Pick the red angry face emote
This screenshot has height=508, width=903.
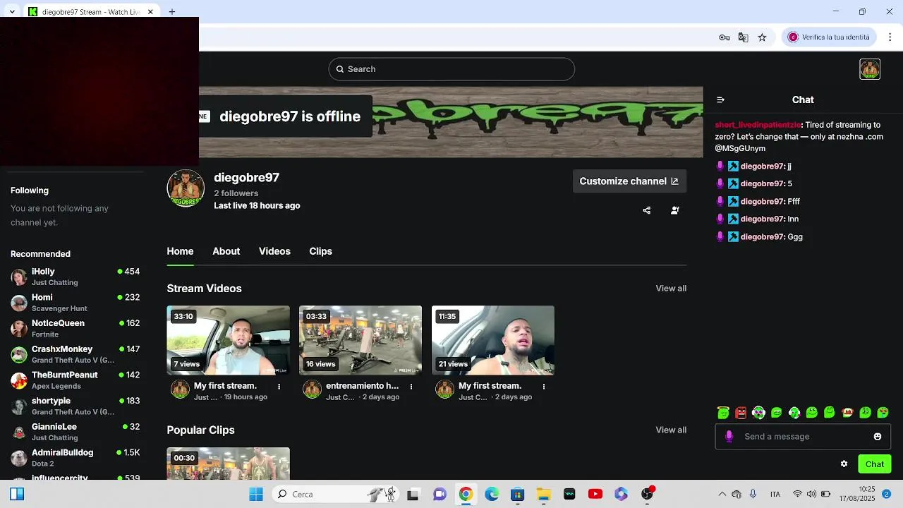tap(741, 413)
